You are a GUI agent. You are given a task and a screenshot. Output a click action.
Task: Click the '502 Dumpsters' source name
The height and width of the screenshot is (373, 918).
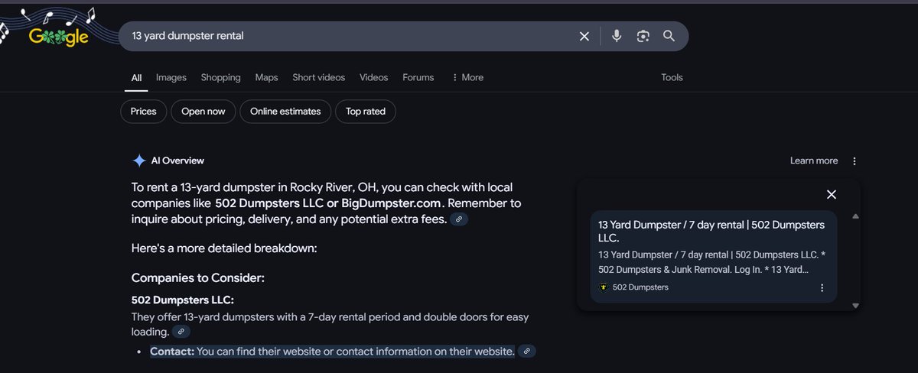(x=640, y=287)
